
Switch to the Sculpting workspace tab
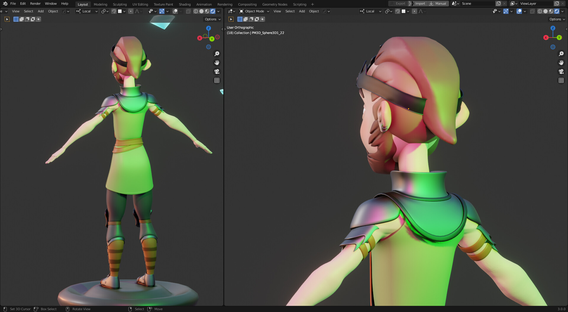[120, 4]
